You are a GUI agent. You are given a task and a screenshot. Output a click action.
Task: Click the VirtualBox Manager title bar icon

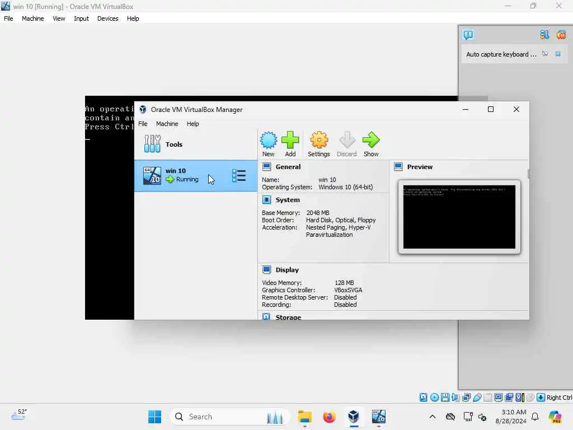pyautogui.click(x=143, y=109)
